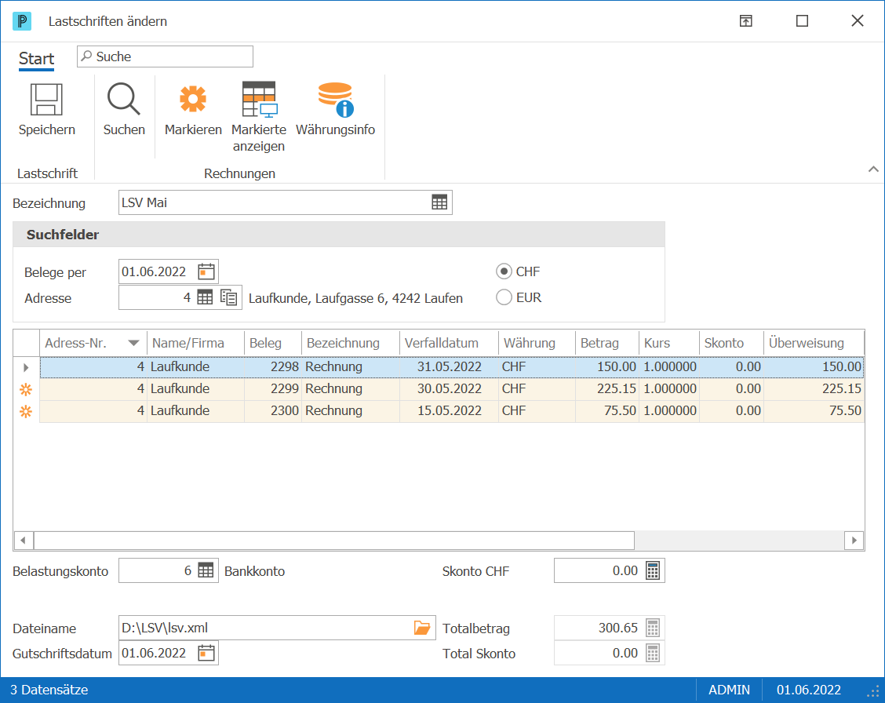Click the table's scroll right arrow
885x703 pixels.
coord(854,540)
